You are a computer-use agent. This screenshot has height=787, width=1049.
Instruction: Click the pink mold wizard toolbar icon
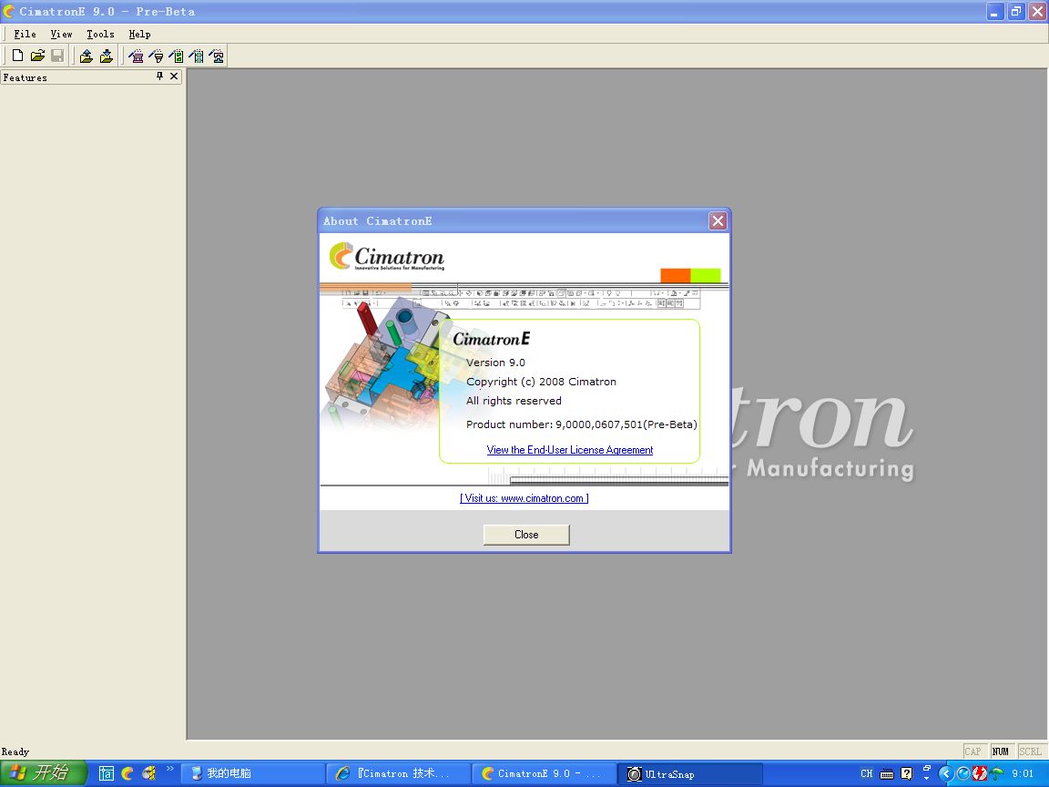[x=136, y=56]
